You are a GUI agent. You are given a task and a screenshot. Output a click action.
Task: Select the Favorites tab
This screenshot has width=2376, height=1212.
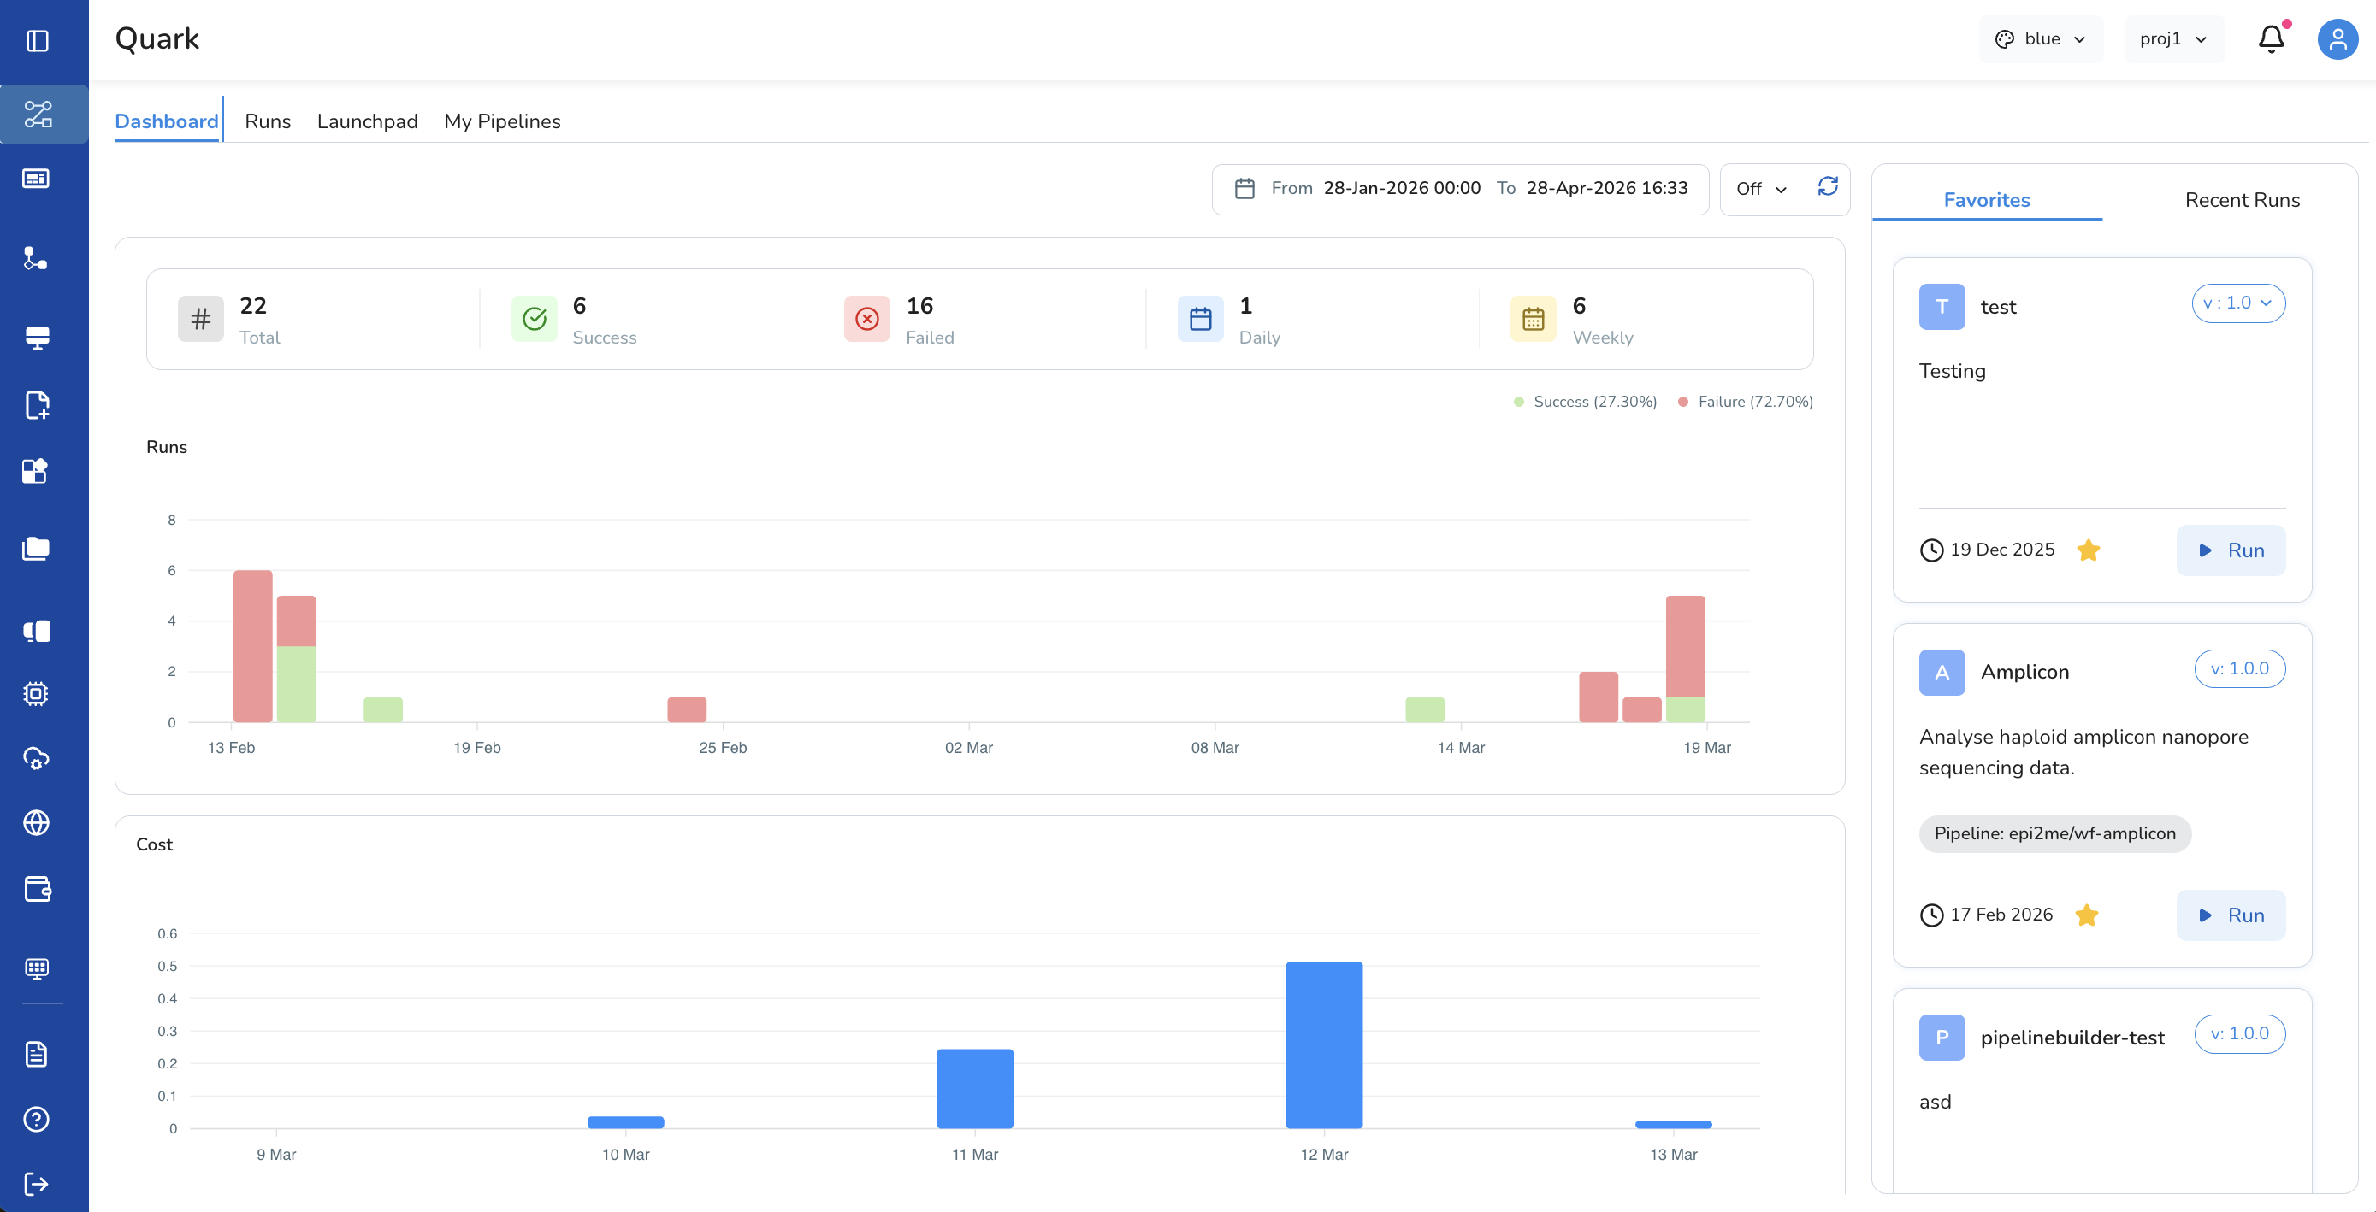pyautogui.click(x=1987, y=200)
